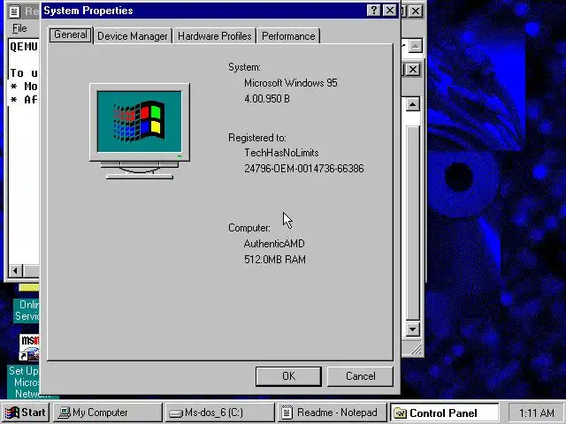Click the Computer: label
This screenshot has height=424, width=566.
click(x=249, y=228)
